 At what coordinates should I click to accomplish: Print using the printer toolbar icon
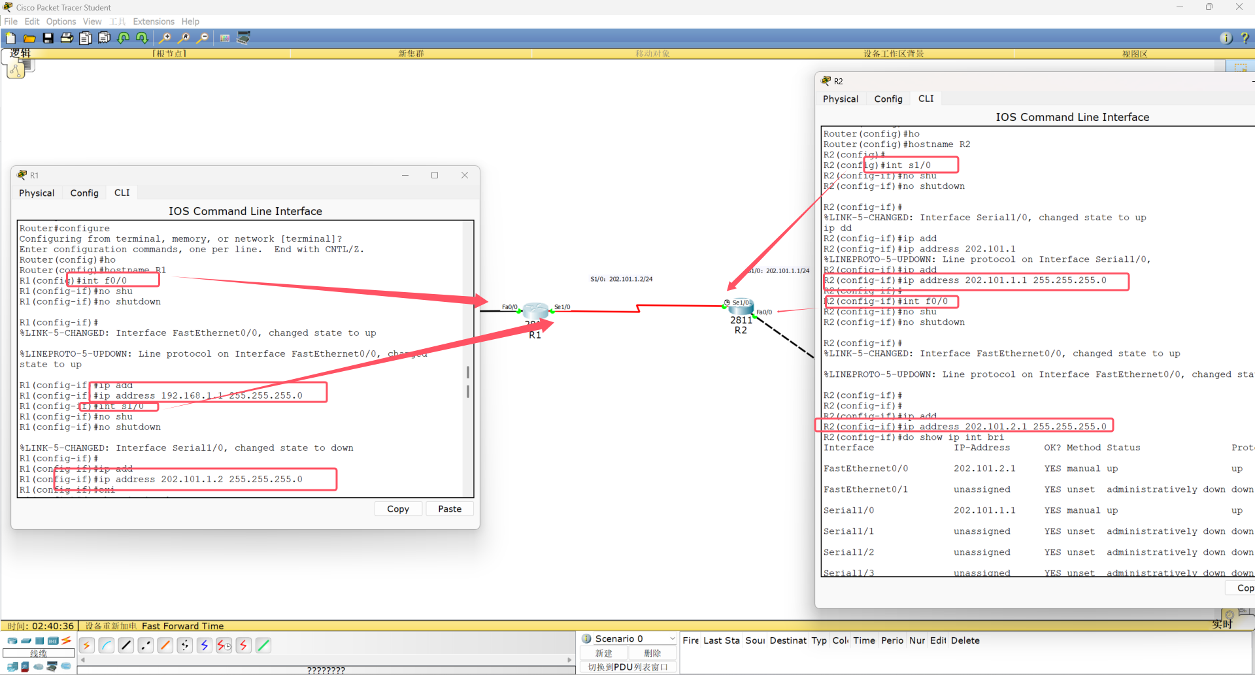click(x=67, y=39)
